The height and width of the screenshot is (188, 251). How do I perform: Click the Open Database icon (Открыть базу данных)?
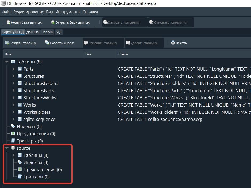53,22
